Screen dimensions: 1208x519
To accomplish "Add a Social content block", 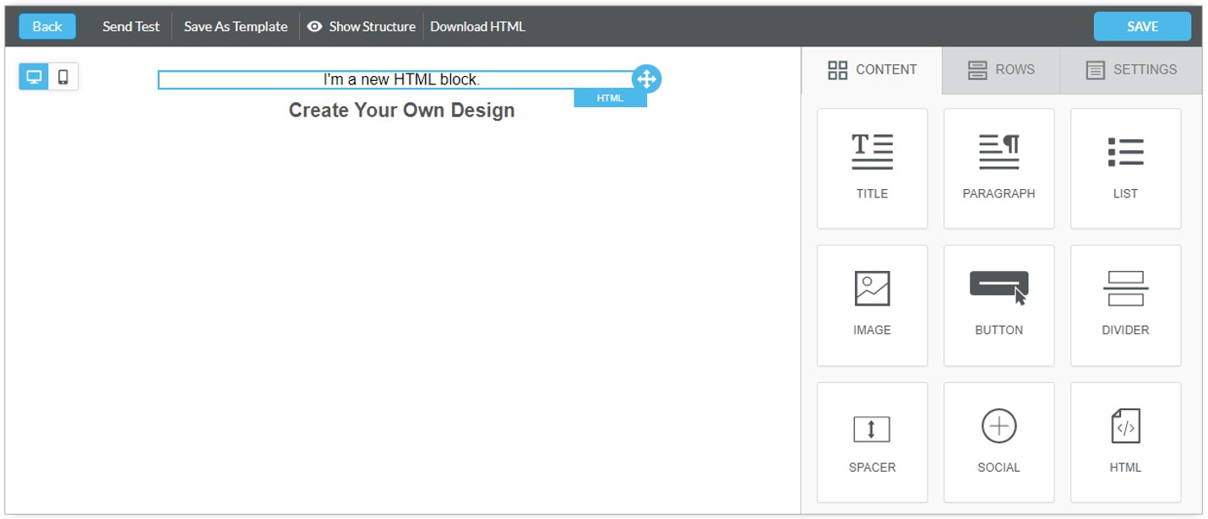I will 999,442.
